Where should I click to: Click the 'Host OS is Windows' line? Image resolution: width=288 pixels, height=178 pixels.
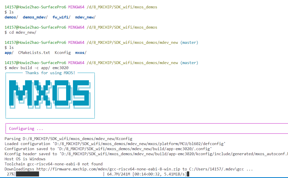[25, 159]
